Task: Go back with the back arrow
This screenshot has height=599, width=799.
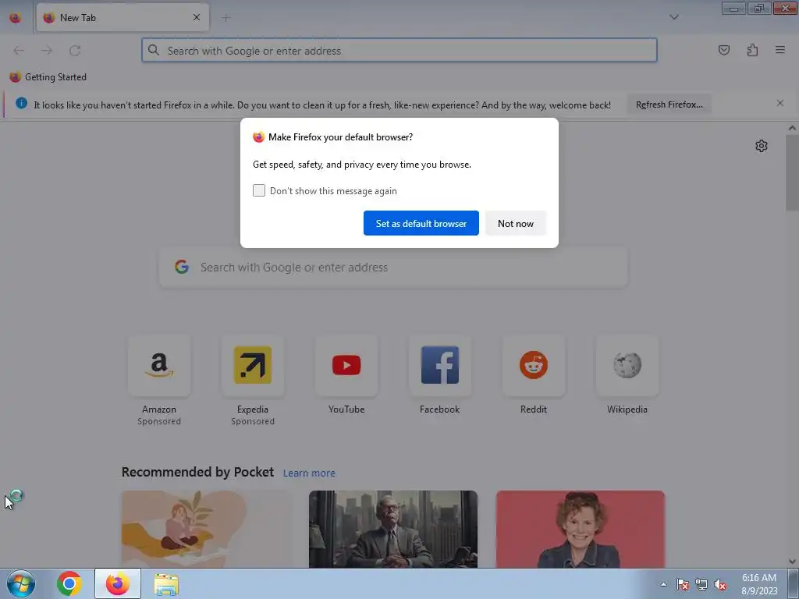Action: [19, 51]
